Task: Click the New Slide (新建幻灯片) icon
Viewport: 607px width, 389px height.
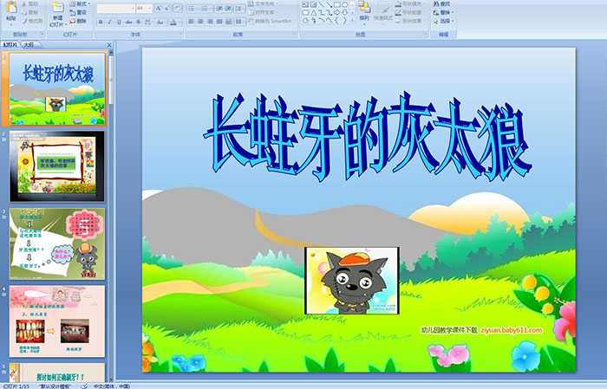Action: 58,7
